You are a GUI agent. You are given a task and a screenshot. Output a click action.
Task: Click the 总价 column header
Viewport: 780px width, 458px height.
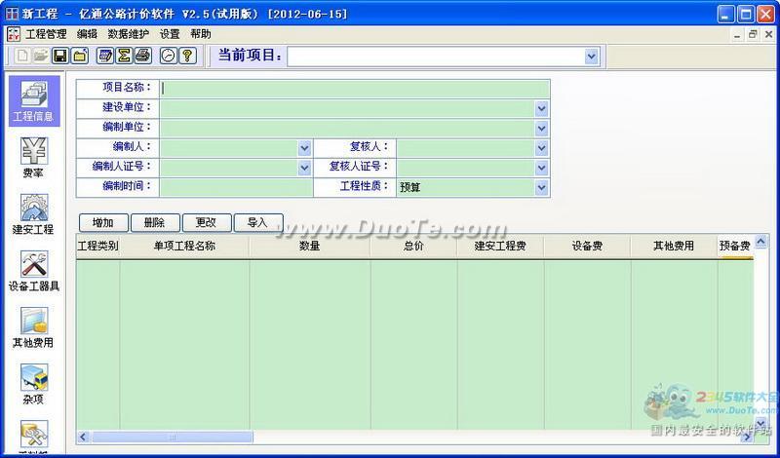[x=413, y=247]
